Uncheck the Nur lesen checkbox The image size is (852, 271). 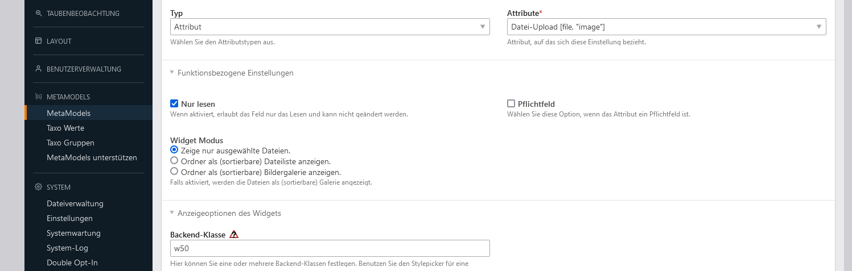(175, 103)
